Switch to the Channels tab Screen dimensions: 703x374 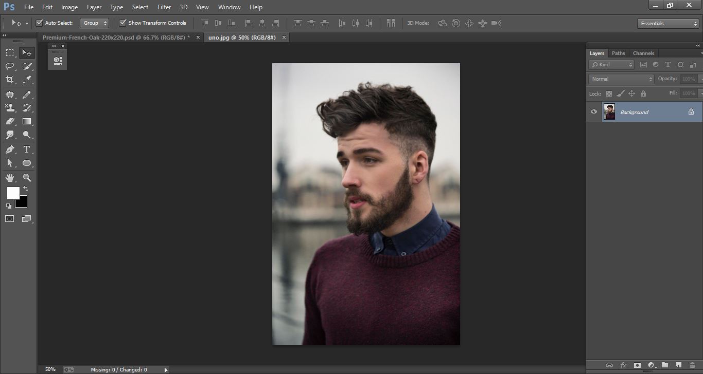[643, 53]
